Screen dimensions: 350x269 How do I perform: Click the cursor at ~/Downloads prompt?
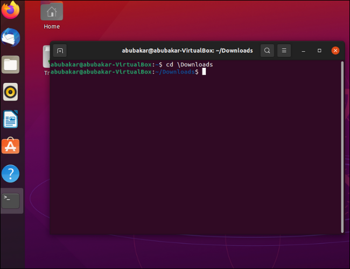[204, 72]
